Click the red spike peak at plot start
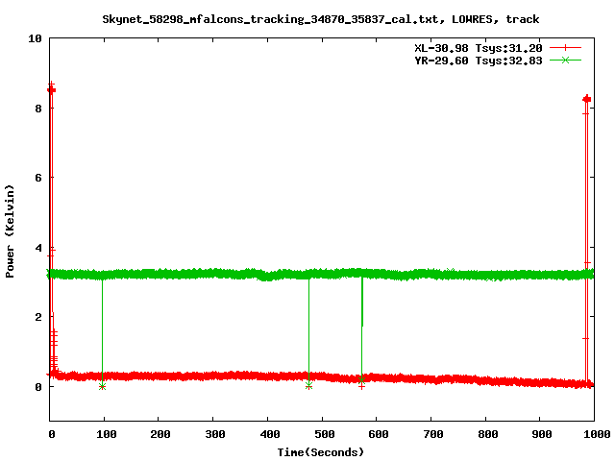The image size is (615, 461). 51,88
